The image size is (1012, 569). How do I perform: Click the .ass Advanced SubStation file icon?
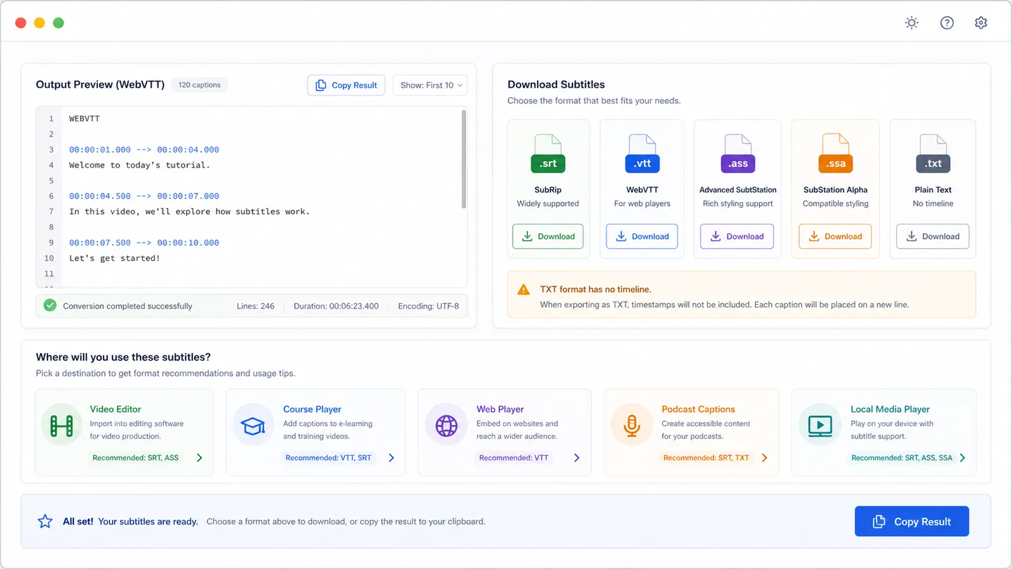coord(737,154)
